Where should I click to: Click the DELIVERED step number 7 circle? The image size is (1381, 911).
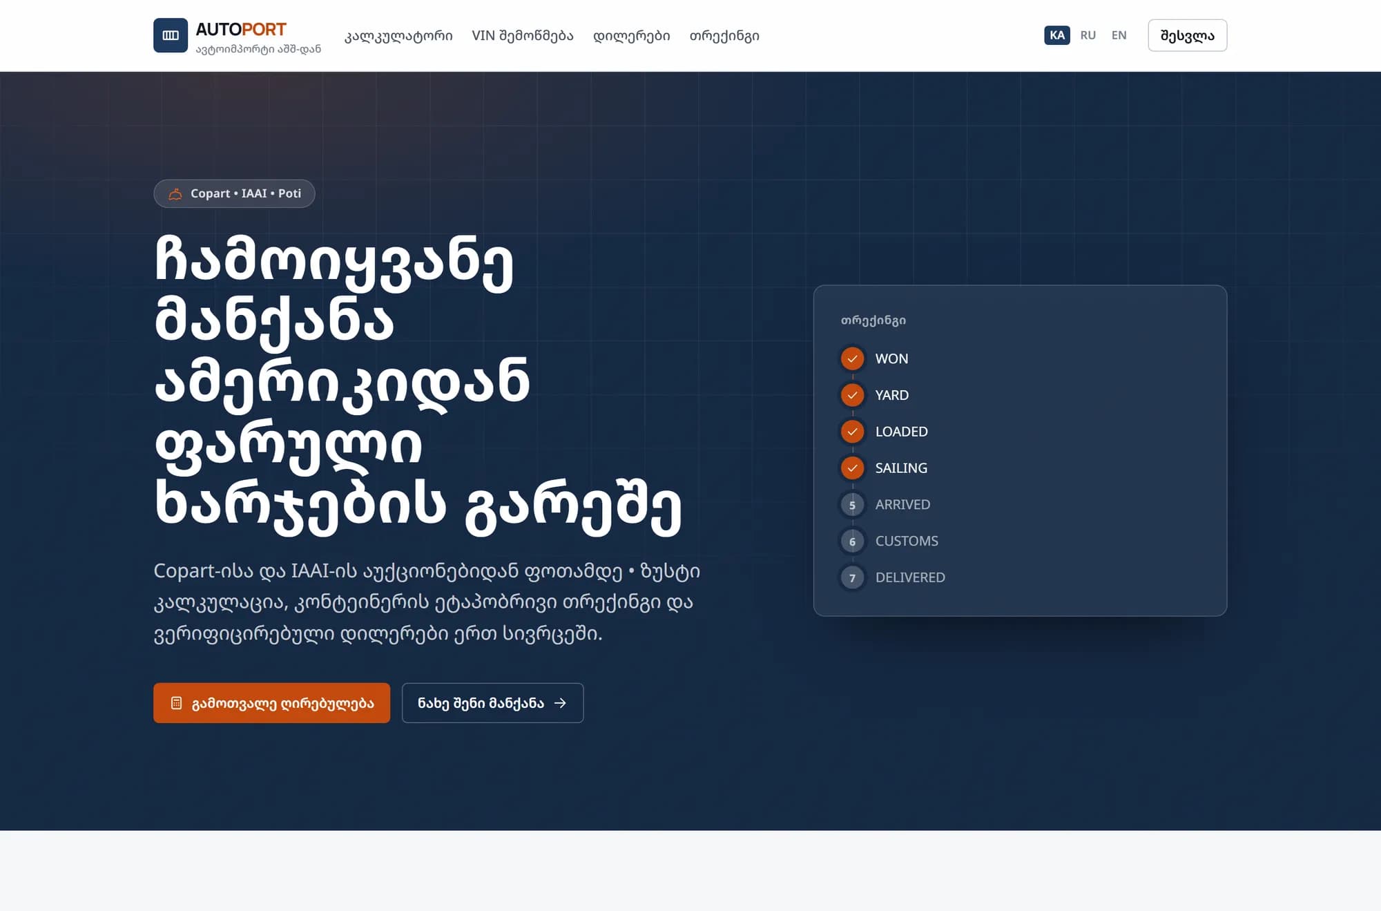click(x=852, y=578)
